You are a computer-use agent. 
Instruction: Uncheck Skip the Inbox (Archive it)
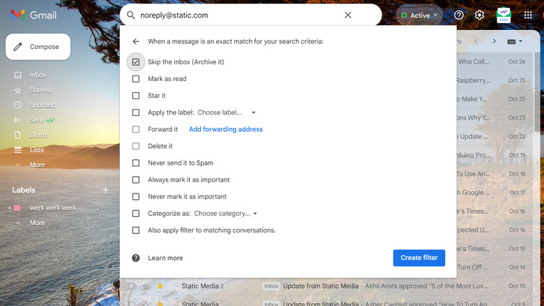coord(136,62)
